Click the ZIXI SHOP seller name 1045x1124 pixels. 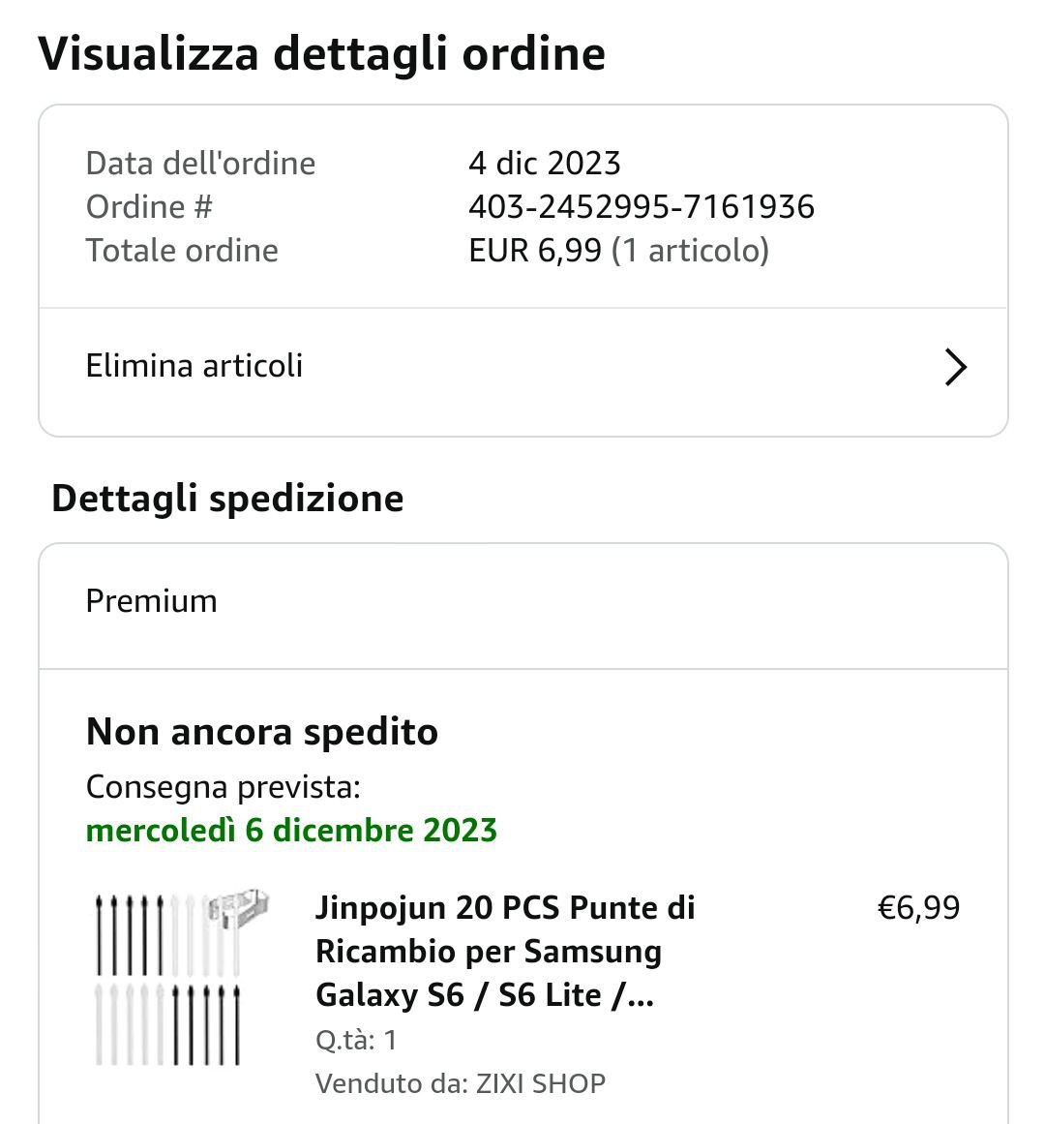[x=540, y=1083]
